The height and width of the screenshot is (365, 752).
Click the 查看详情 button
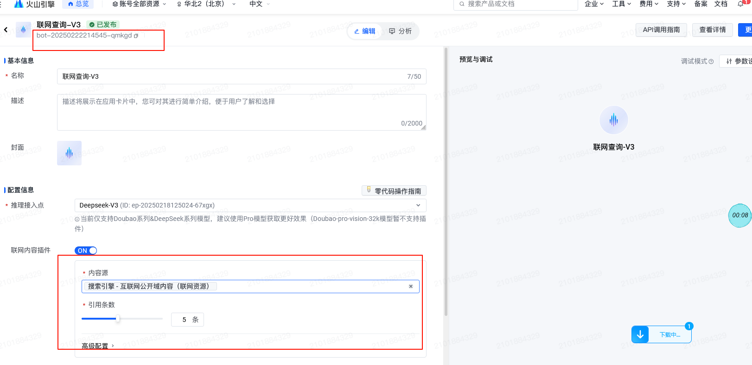(x=712, y=30)
